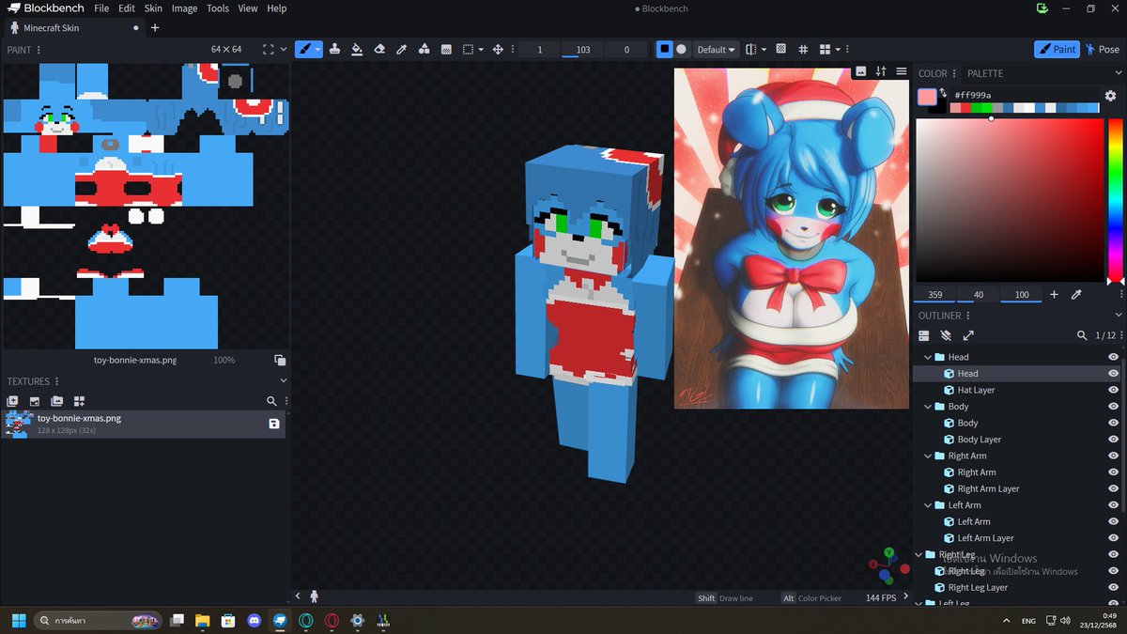
Task: Switch to the Minecraft Skin tab
Action: (x=73, y=27)
